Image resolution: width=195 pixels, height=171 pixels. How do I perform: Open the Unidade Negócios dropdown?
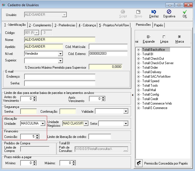tap(86, 123)
